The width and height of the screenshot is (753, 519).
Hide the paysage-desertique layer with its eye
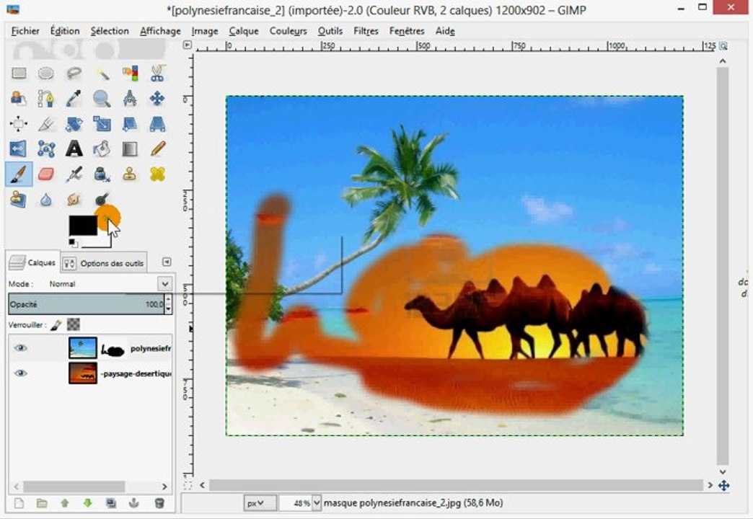[21, 373]
